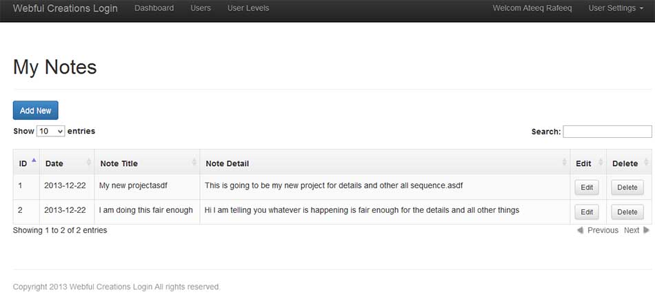Image resolution: width=655 pixels, height=299 pixels.
Task: Click the Delete column sort icon
Action: coord(646,163)
